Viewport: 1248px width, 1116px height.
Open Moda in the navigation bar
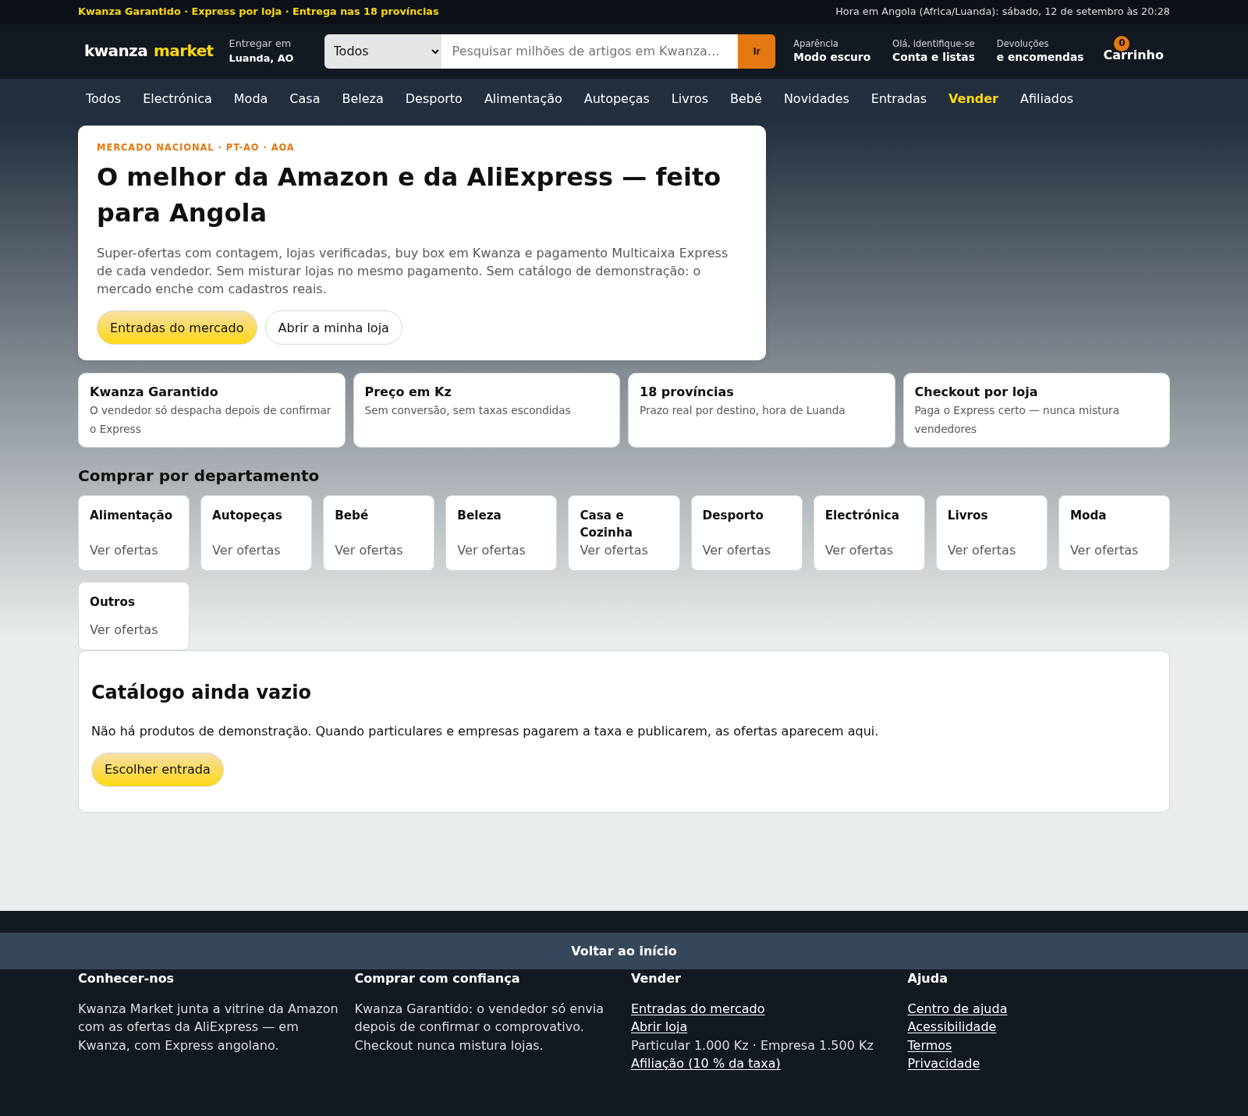(x=250, y=98)
